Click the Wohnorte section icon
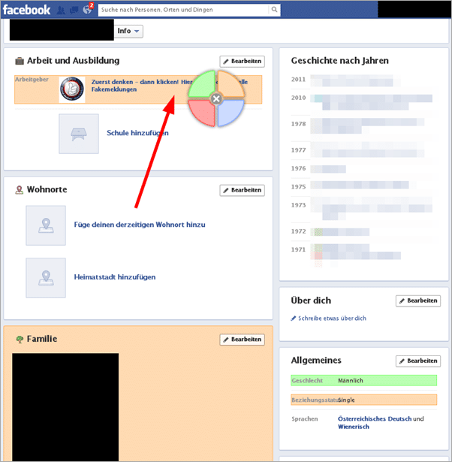 click(19, 190)
